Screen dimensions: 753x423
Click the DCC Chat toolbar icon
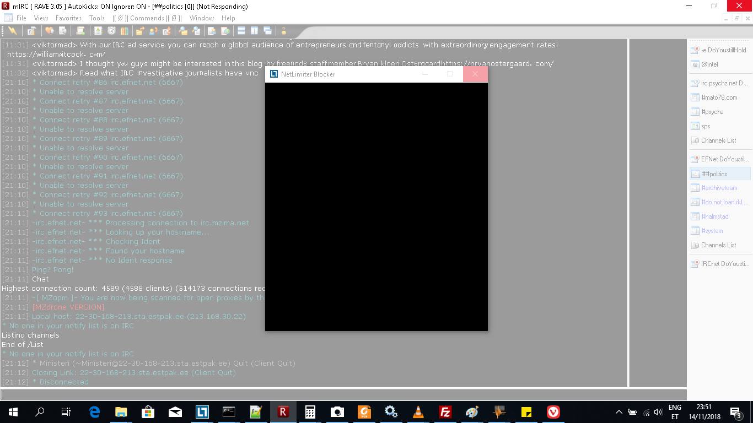click(x=153, y=31)
